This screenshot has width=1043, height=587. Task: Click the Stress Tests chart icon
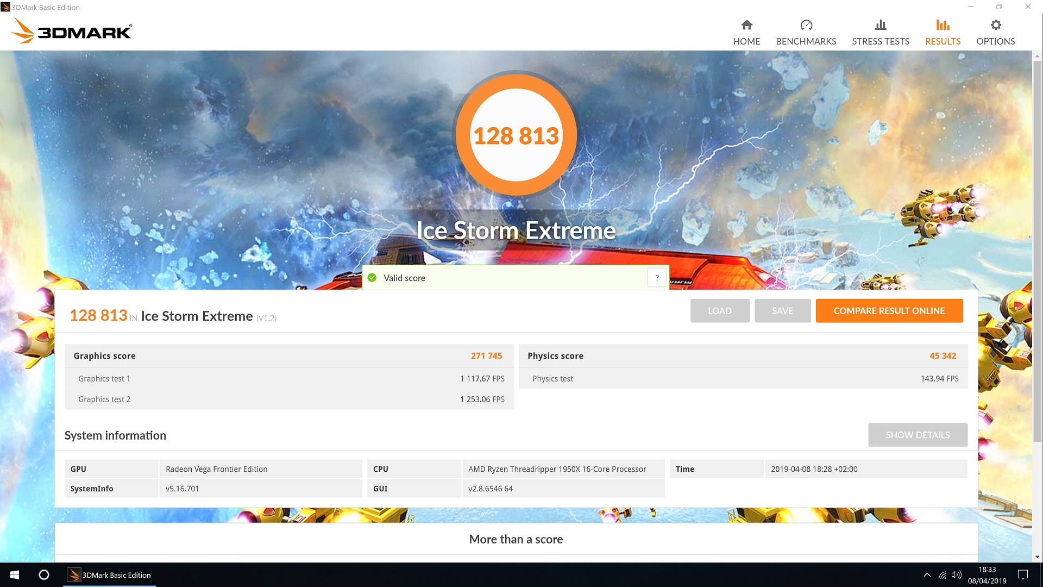coord(881,25)
